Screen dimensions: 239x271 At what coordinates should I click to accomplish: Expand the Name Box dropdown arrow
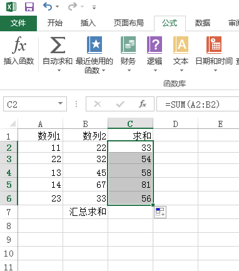60,103
